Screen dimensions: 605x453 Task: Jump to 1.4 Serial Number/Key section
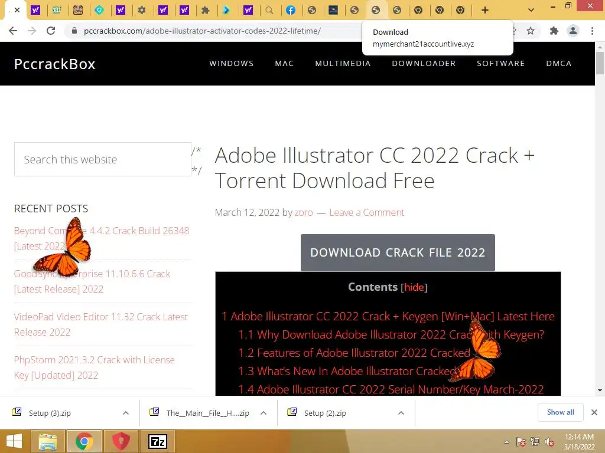point(391,389)
